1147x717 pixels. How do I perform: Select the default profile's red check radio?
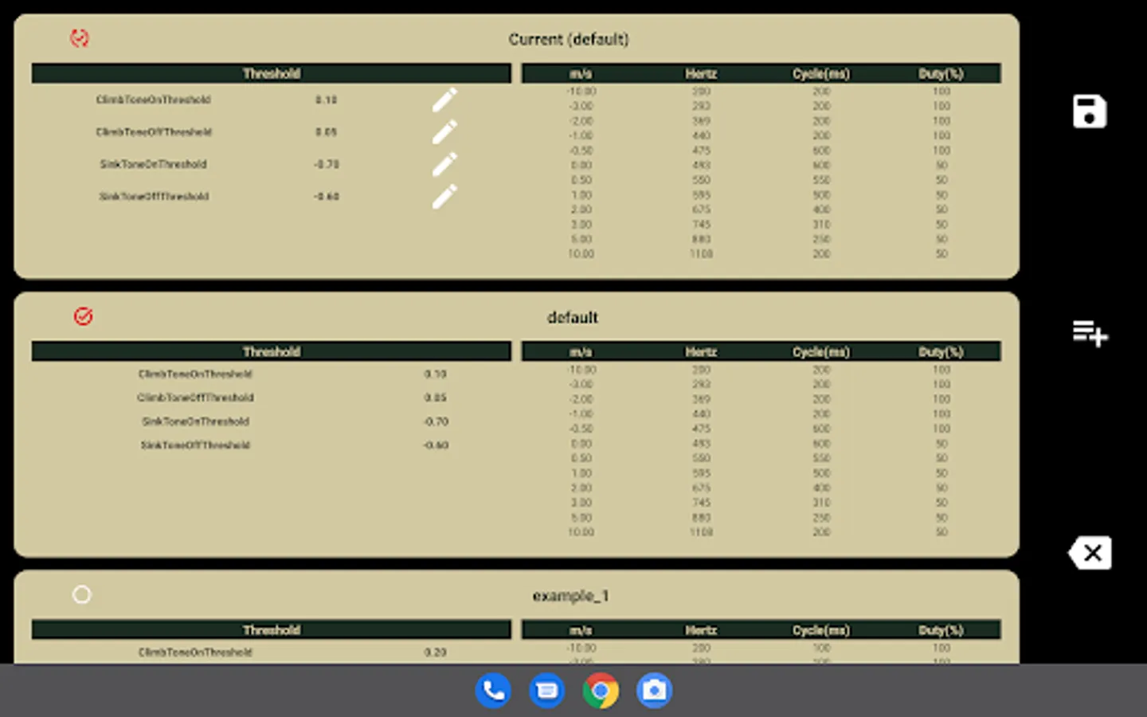83,316
